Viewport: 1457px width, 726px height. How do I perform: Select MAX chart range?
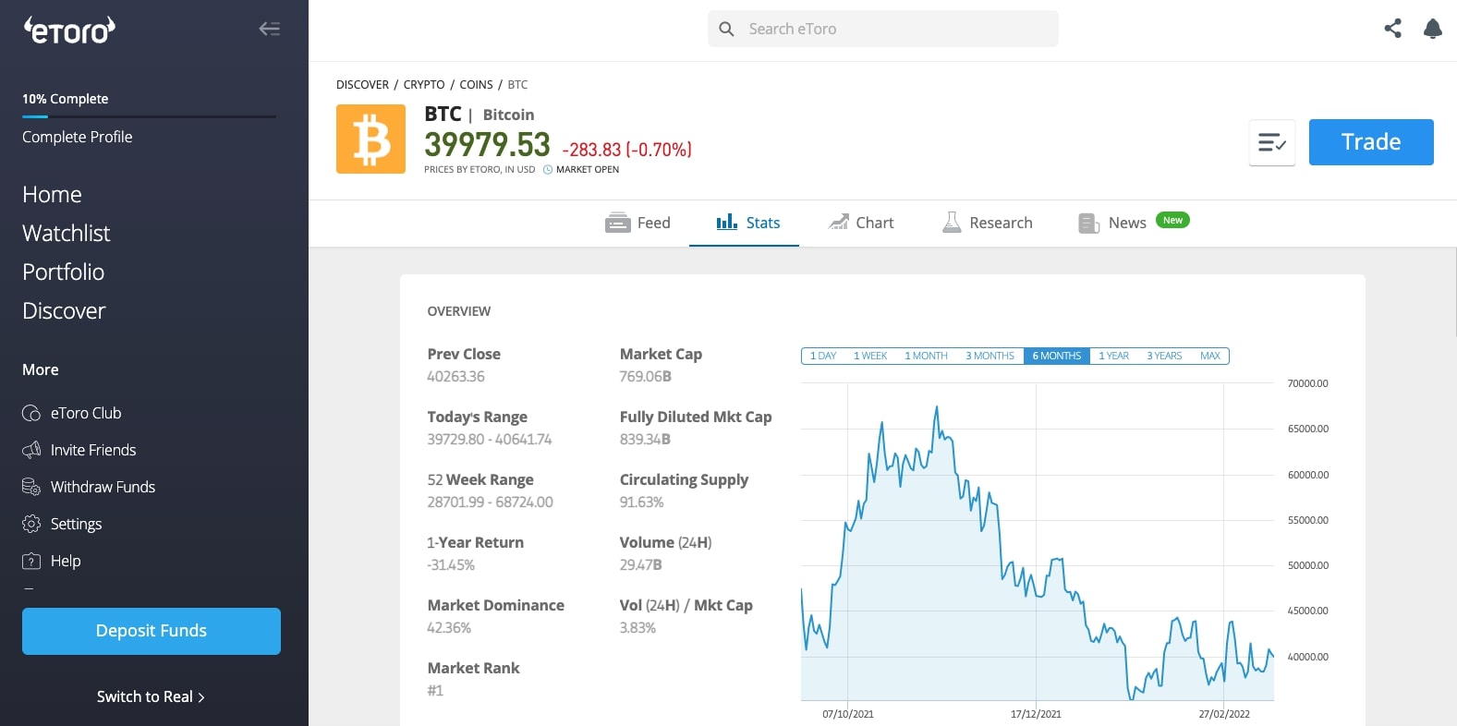pos(1210,356)
